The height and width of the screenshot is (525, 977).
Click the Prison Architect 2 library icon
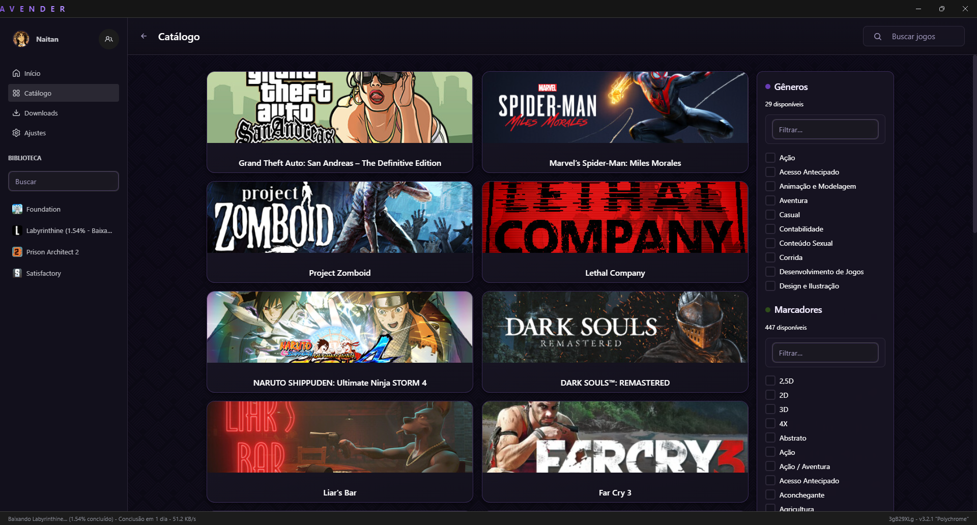click(x=17, y=252)
